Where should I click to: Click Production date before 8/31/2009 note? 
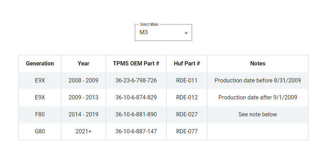[258, 80]
